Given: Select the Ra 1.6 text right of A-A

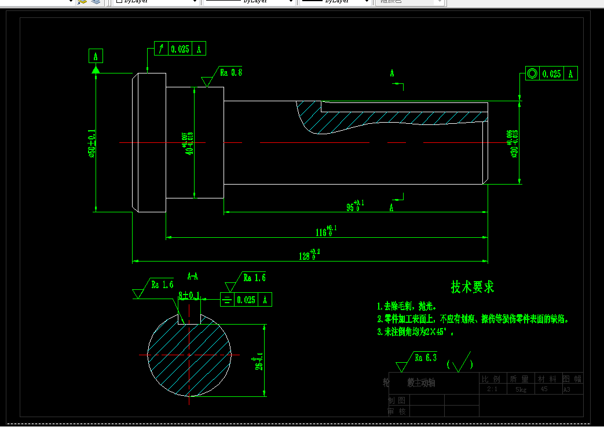Looking at the screenshot, I should (254, 278).
